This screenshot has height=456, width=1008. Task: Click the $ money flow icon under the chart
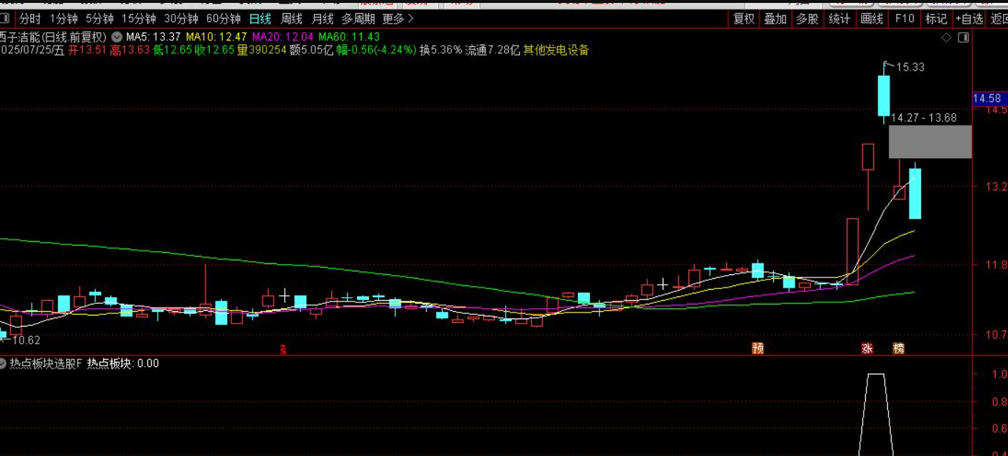[282, 347]
